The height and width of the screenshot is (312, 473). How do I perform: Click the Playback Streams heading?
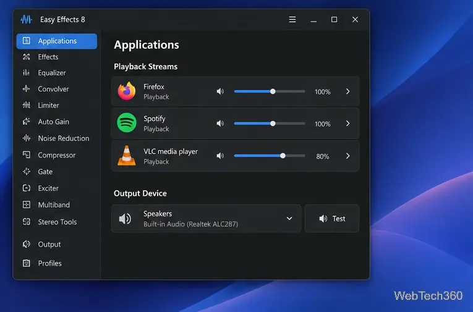click(145, 67)
